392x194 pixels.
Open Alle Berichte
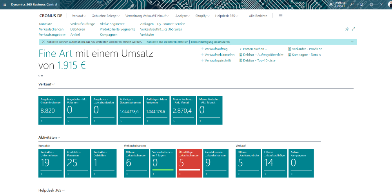pos(258,16)
